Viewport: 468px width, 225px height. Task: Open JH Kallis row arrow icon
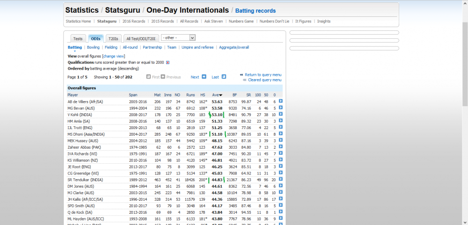tap(280, 199)
